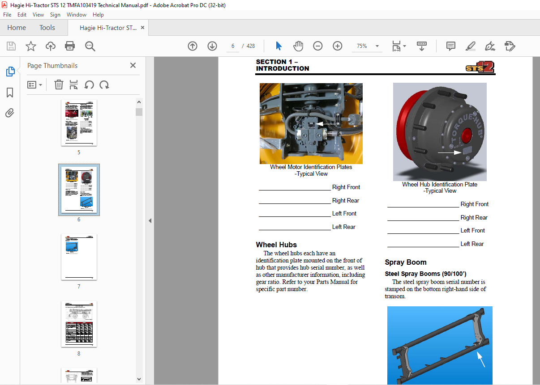Open thumbnails options menu dropdown
Screen dimensions: 540x385
click(x=34, y=85)
